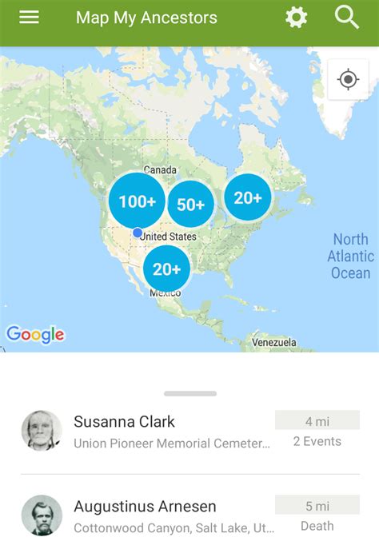379x553 pixels.
Task: Tap the 20+ cluster near Canada's east
Action: (x=248, y=197)
